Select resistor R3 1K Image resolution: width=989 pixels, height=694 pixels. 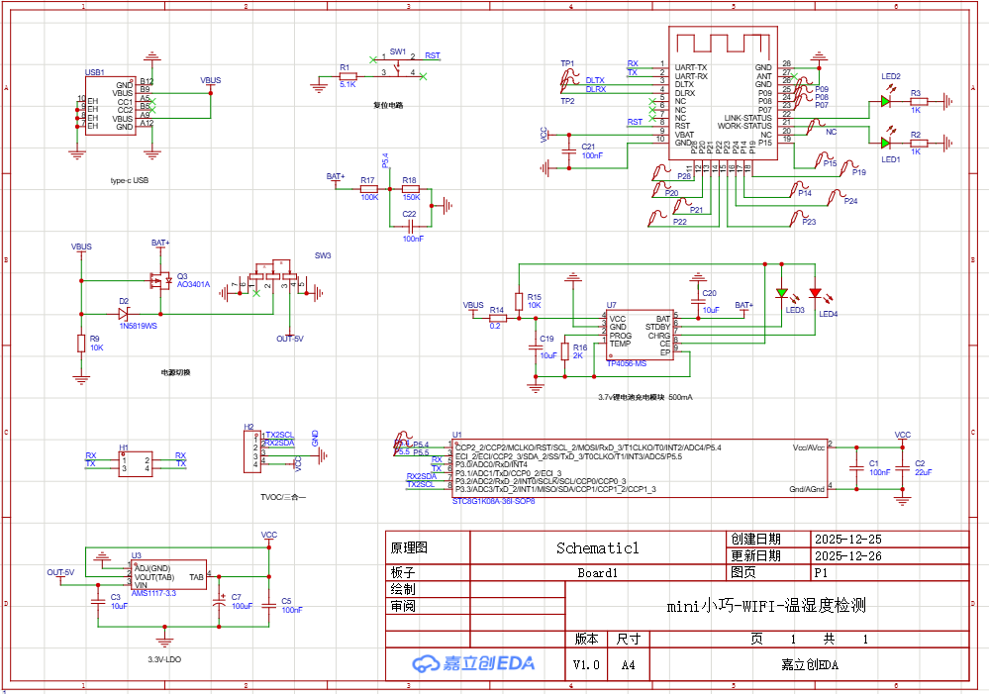click(x=919, y=101)
